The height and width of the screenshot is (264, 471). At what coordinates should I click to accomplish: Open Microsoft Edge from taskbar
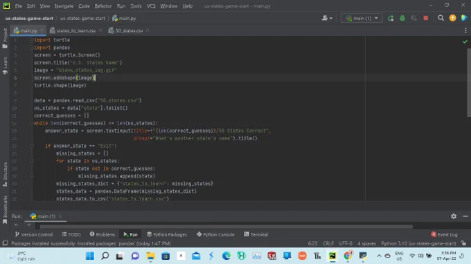(226, 256)
